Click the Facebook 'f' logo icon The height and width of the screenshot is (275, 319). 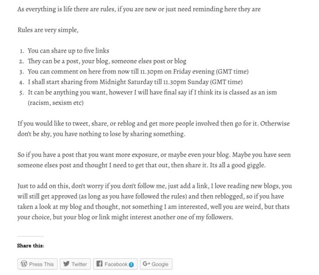99,264
